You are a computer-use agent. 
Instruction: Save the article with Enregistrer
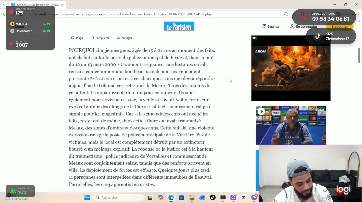(x=100, y=38)
